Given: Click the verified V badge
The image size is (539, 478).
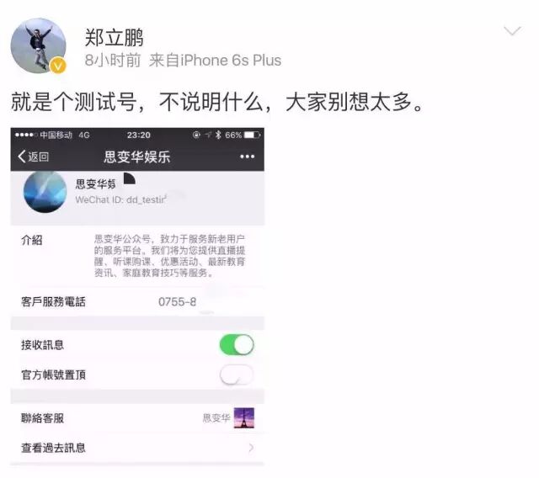Looking at the screenshot, I should [x=58, y=66].
